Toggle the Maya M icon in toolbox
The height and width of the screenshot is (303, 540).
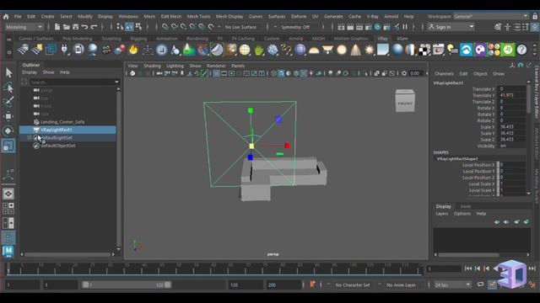[8, 251]
